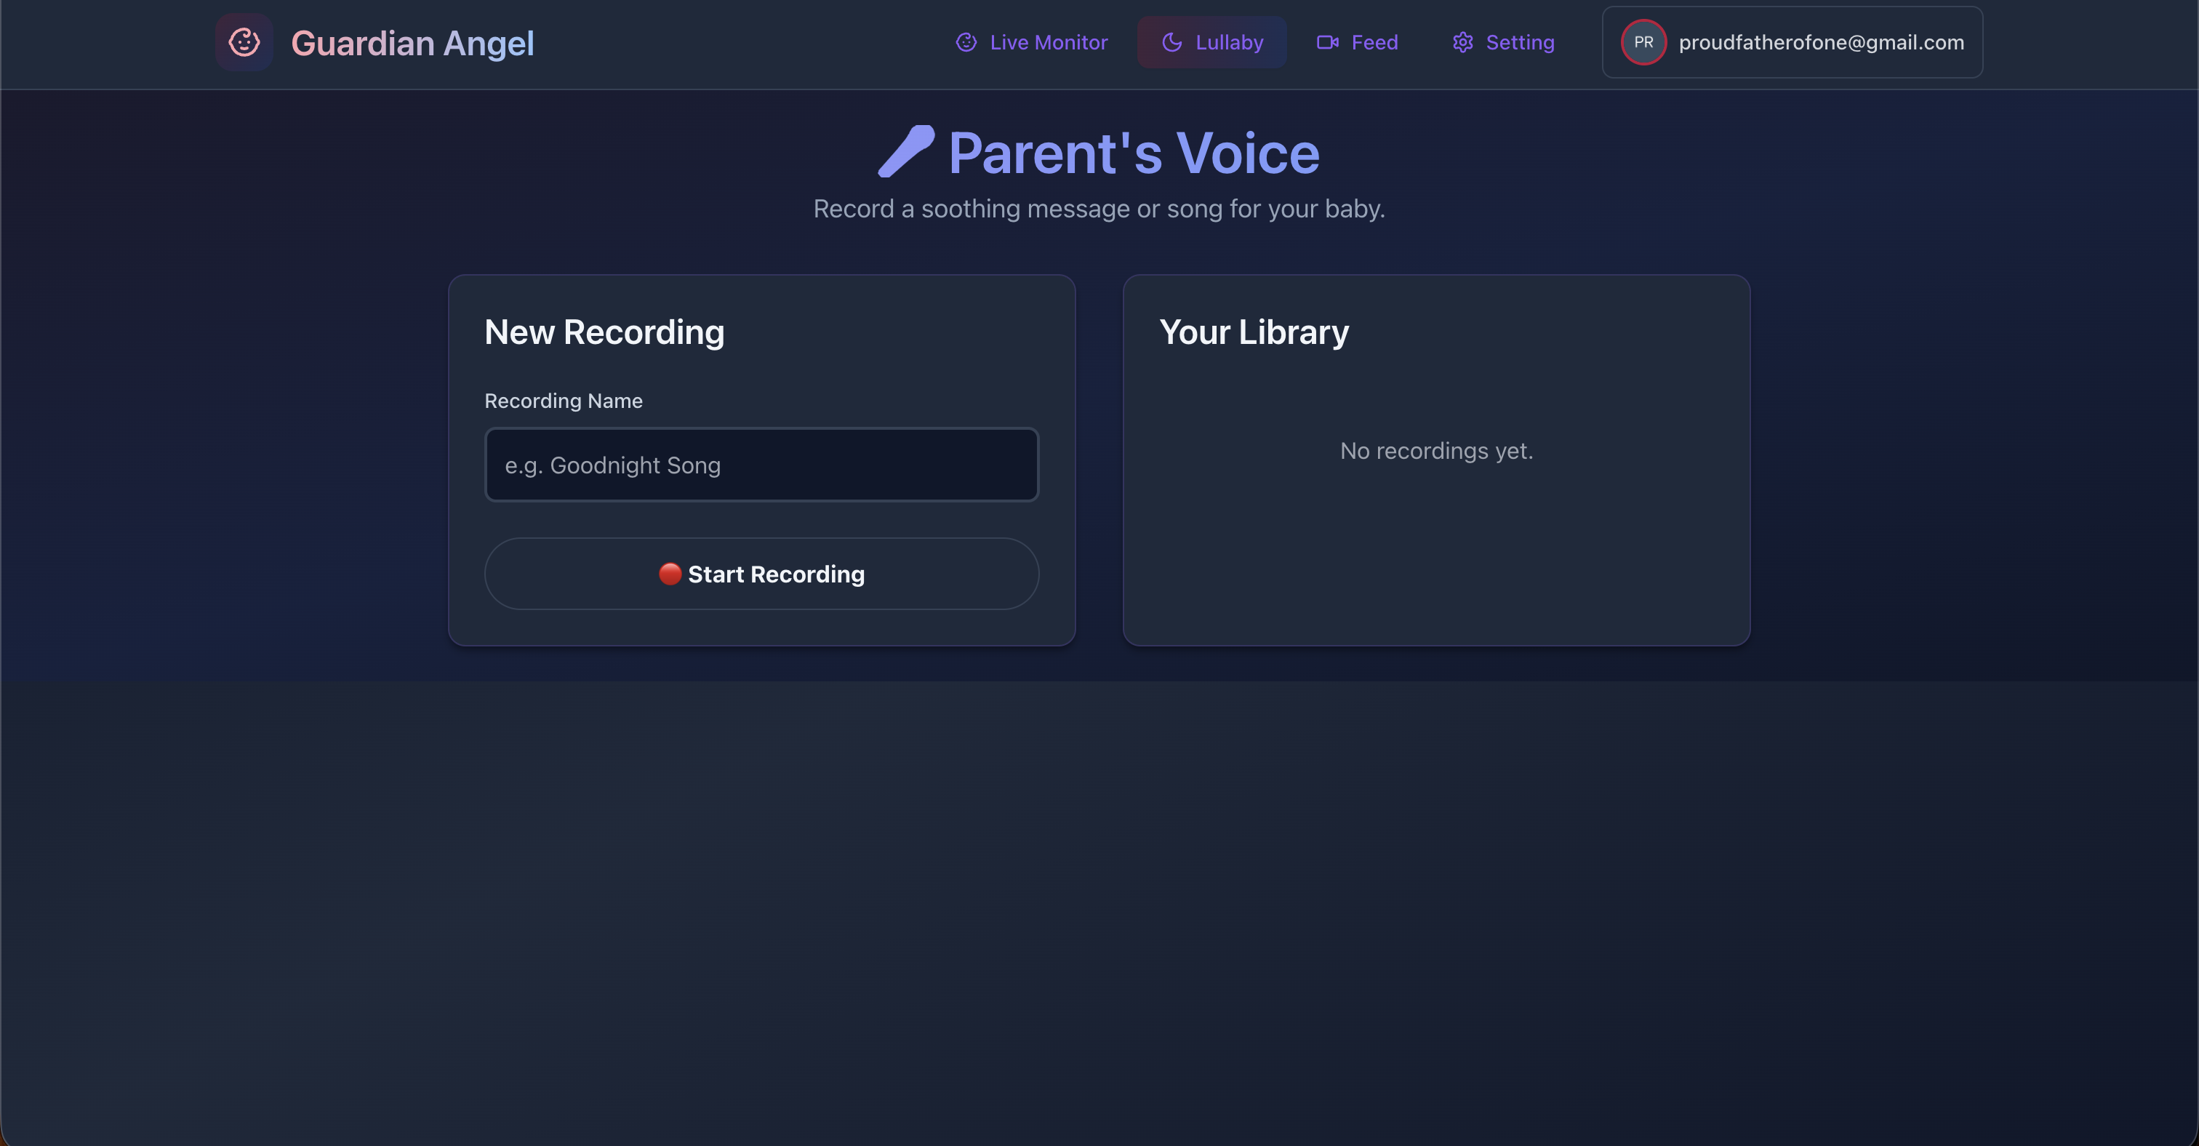This screenshot has height=1146, width=2199.
Task: Click the Guardian Angel title link
Action: 412,43
